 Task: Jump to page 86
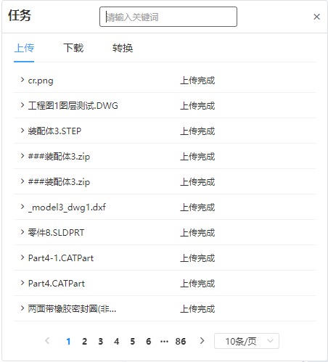click(181, 342)
